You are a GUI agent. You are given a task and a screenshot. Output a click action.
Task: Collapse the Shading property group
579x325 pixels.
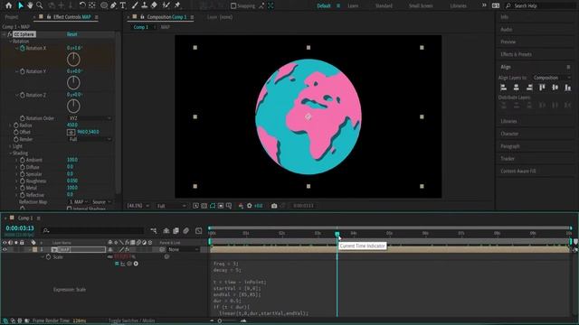click(10, 153)
